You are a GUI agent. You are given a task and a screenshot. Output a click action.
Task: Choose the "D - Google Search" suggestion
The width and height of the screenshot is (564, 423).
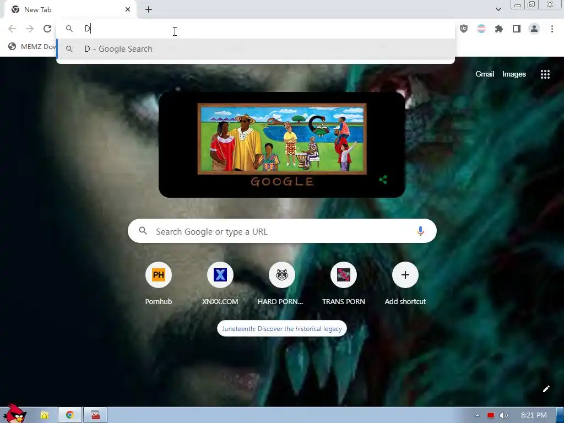click(256, 49)
